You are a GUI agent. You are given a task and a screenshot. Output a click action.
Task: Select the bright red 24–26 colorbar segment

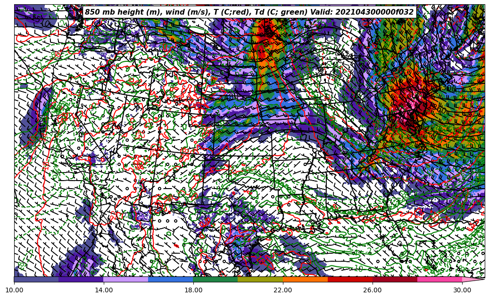click(x=350, y=279)
